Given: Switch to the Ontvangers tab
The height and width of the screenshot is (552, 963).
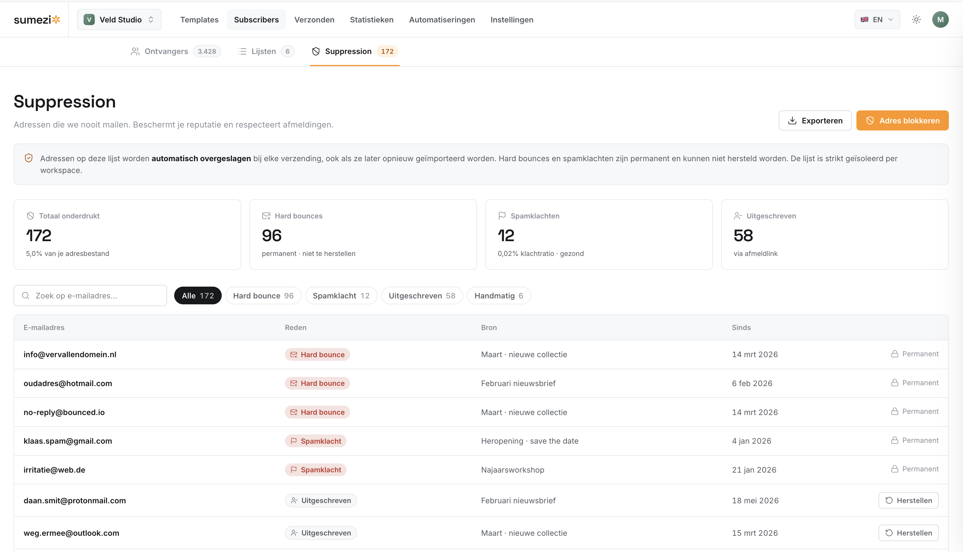Looking at the screenshot, I should tap(176, 51).
